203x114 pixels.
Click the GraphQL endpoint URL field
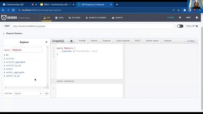pyautogui.click(x=92, y=26)
